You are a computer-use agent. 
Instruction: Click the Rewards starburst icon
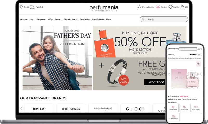(x=158, y=7)
